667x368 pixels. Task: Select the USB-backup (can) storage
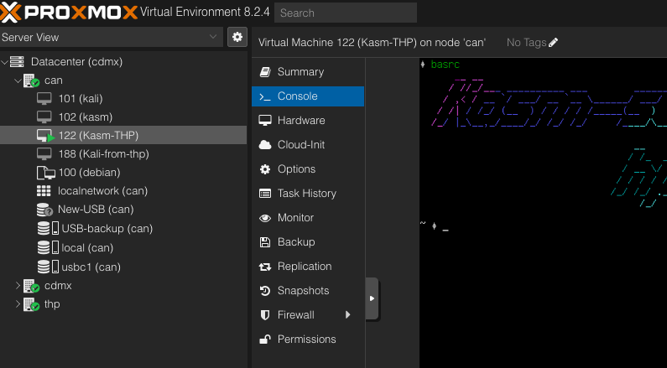click(x=107, y=228)
